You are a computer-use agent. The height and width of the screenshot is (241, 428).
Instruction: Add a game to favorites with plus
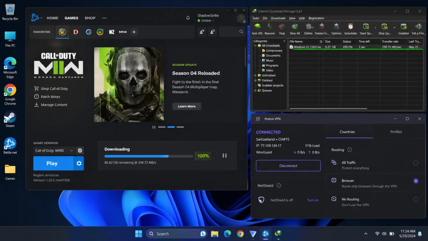[134, 32]
